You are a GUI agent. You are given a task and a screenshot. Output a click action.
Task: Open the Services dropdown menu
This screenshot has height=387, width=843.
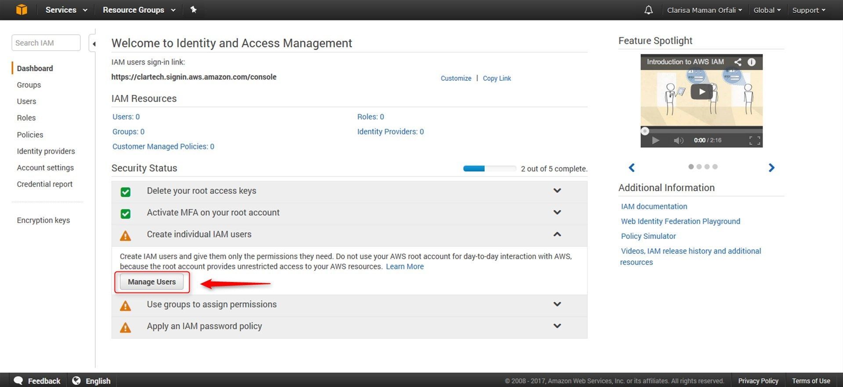pos(66,10)
